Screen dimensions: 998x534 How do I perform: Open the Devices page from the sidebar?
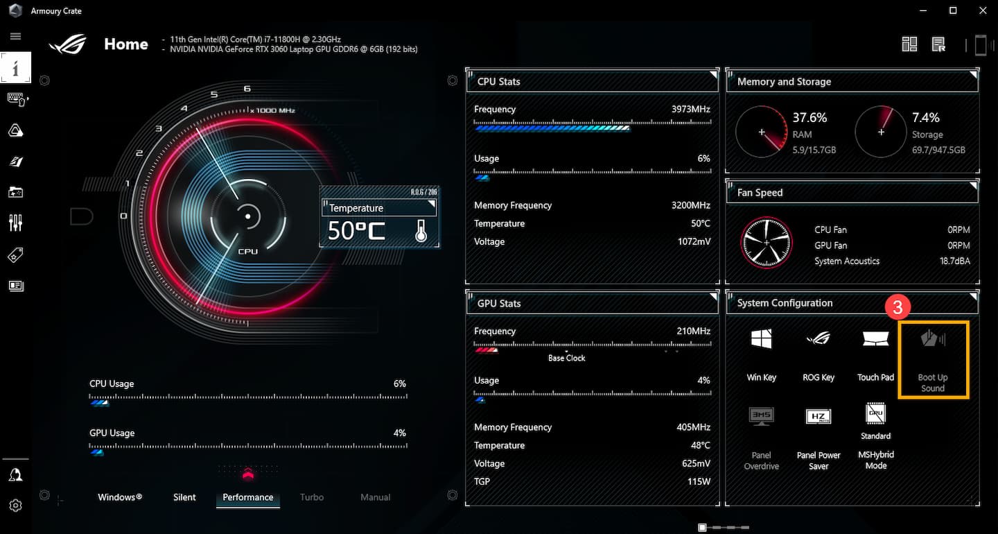[15, 99]
